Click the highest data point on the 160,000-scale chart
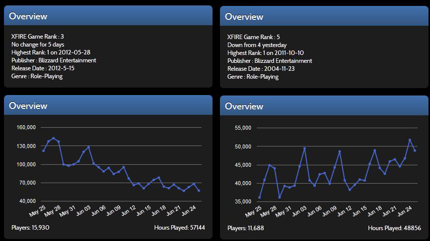Screen dimensions: 430x241 pos(54,138)
